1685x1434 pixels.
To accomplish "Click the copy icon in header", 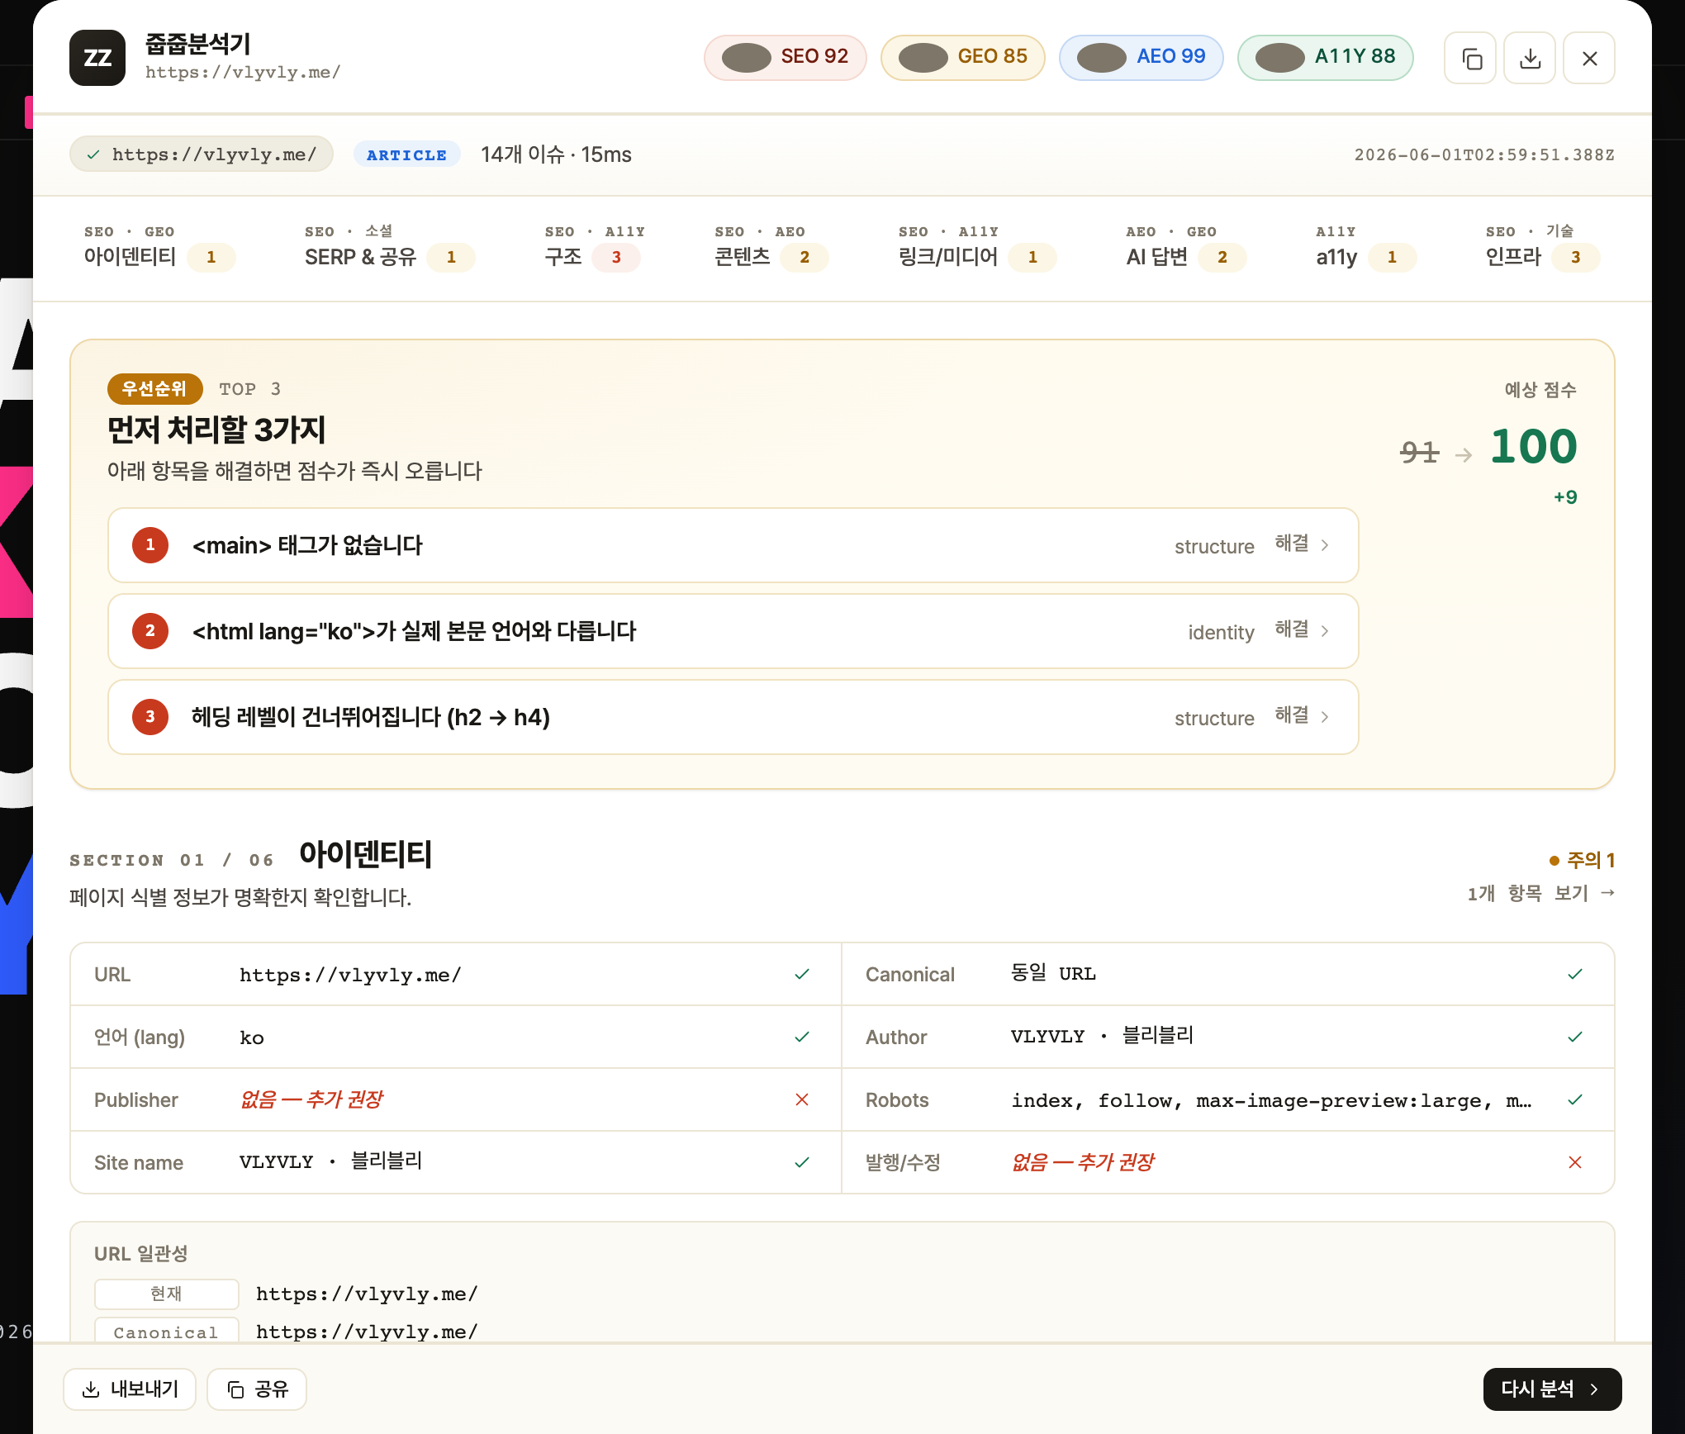I will [1470, 58].
